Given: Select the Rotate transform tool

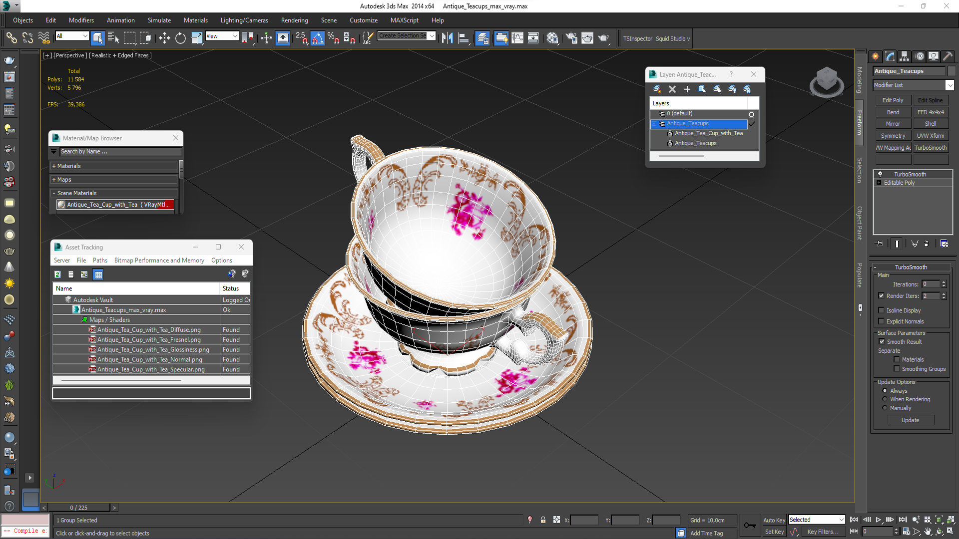Looking at the screenshot, I should [180, 38].
